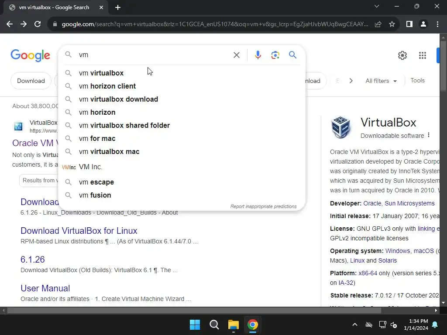Viewport: 447px width, 335px height.
Task: Submit search with blue magnifier icon
Action: (x=292, y=55)
